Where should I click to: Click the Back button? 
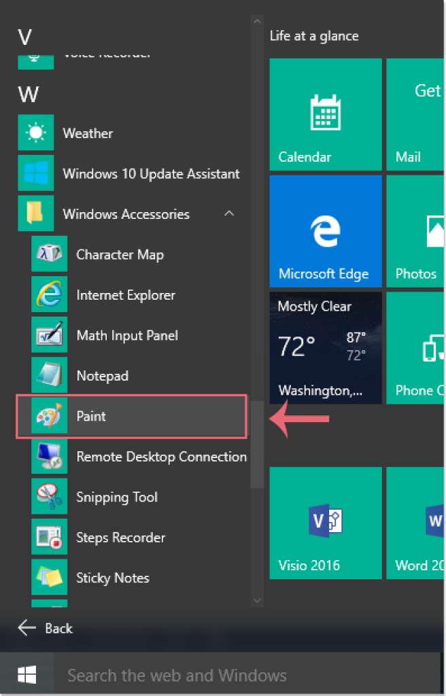[45, 628]
